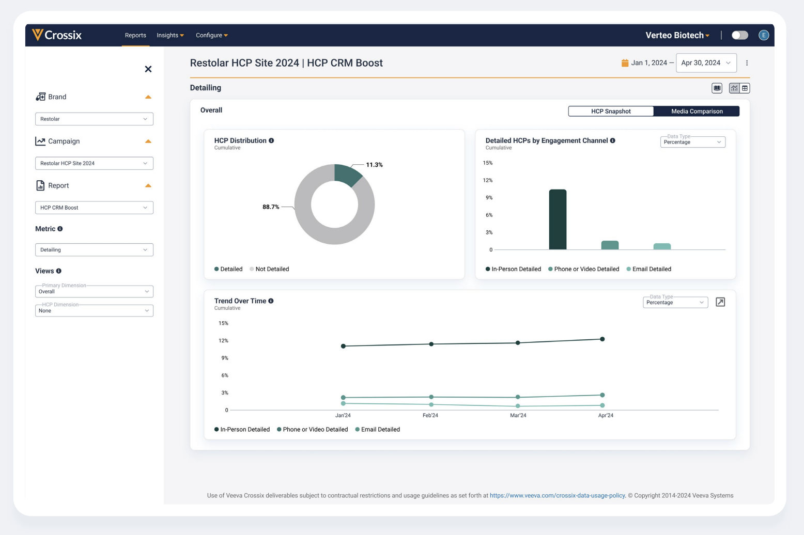Click In-Person Detailed legend swatch in Trend chart
This screenshot has width=804, height=535.
217,430
